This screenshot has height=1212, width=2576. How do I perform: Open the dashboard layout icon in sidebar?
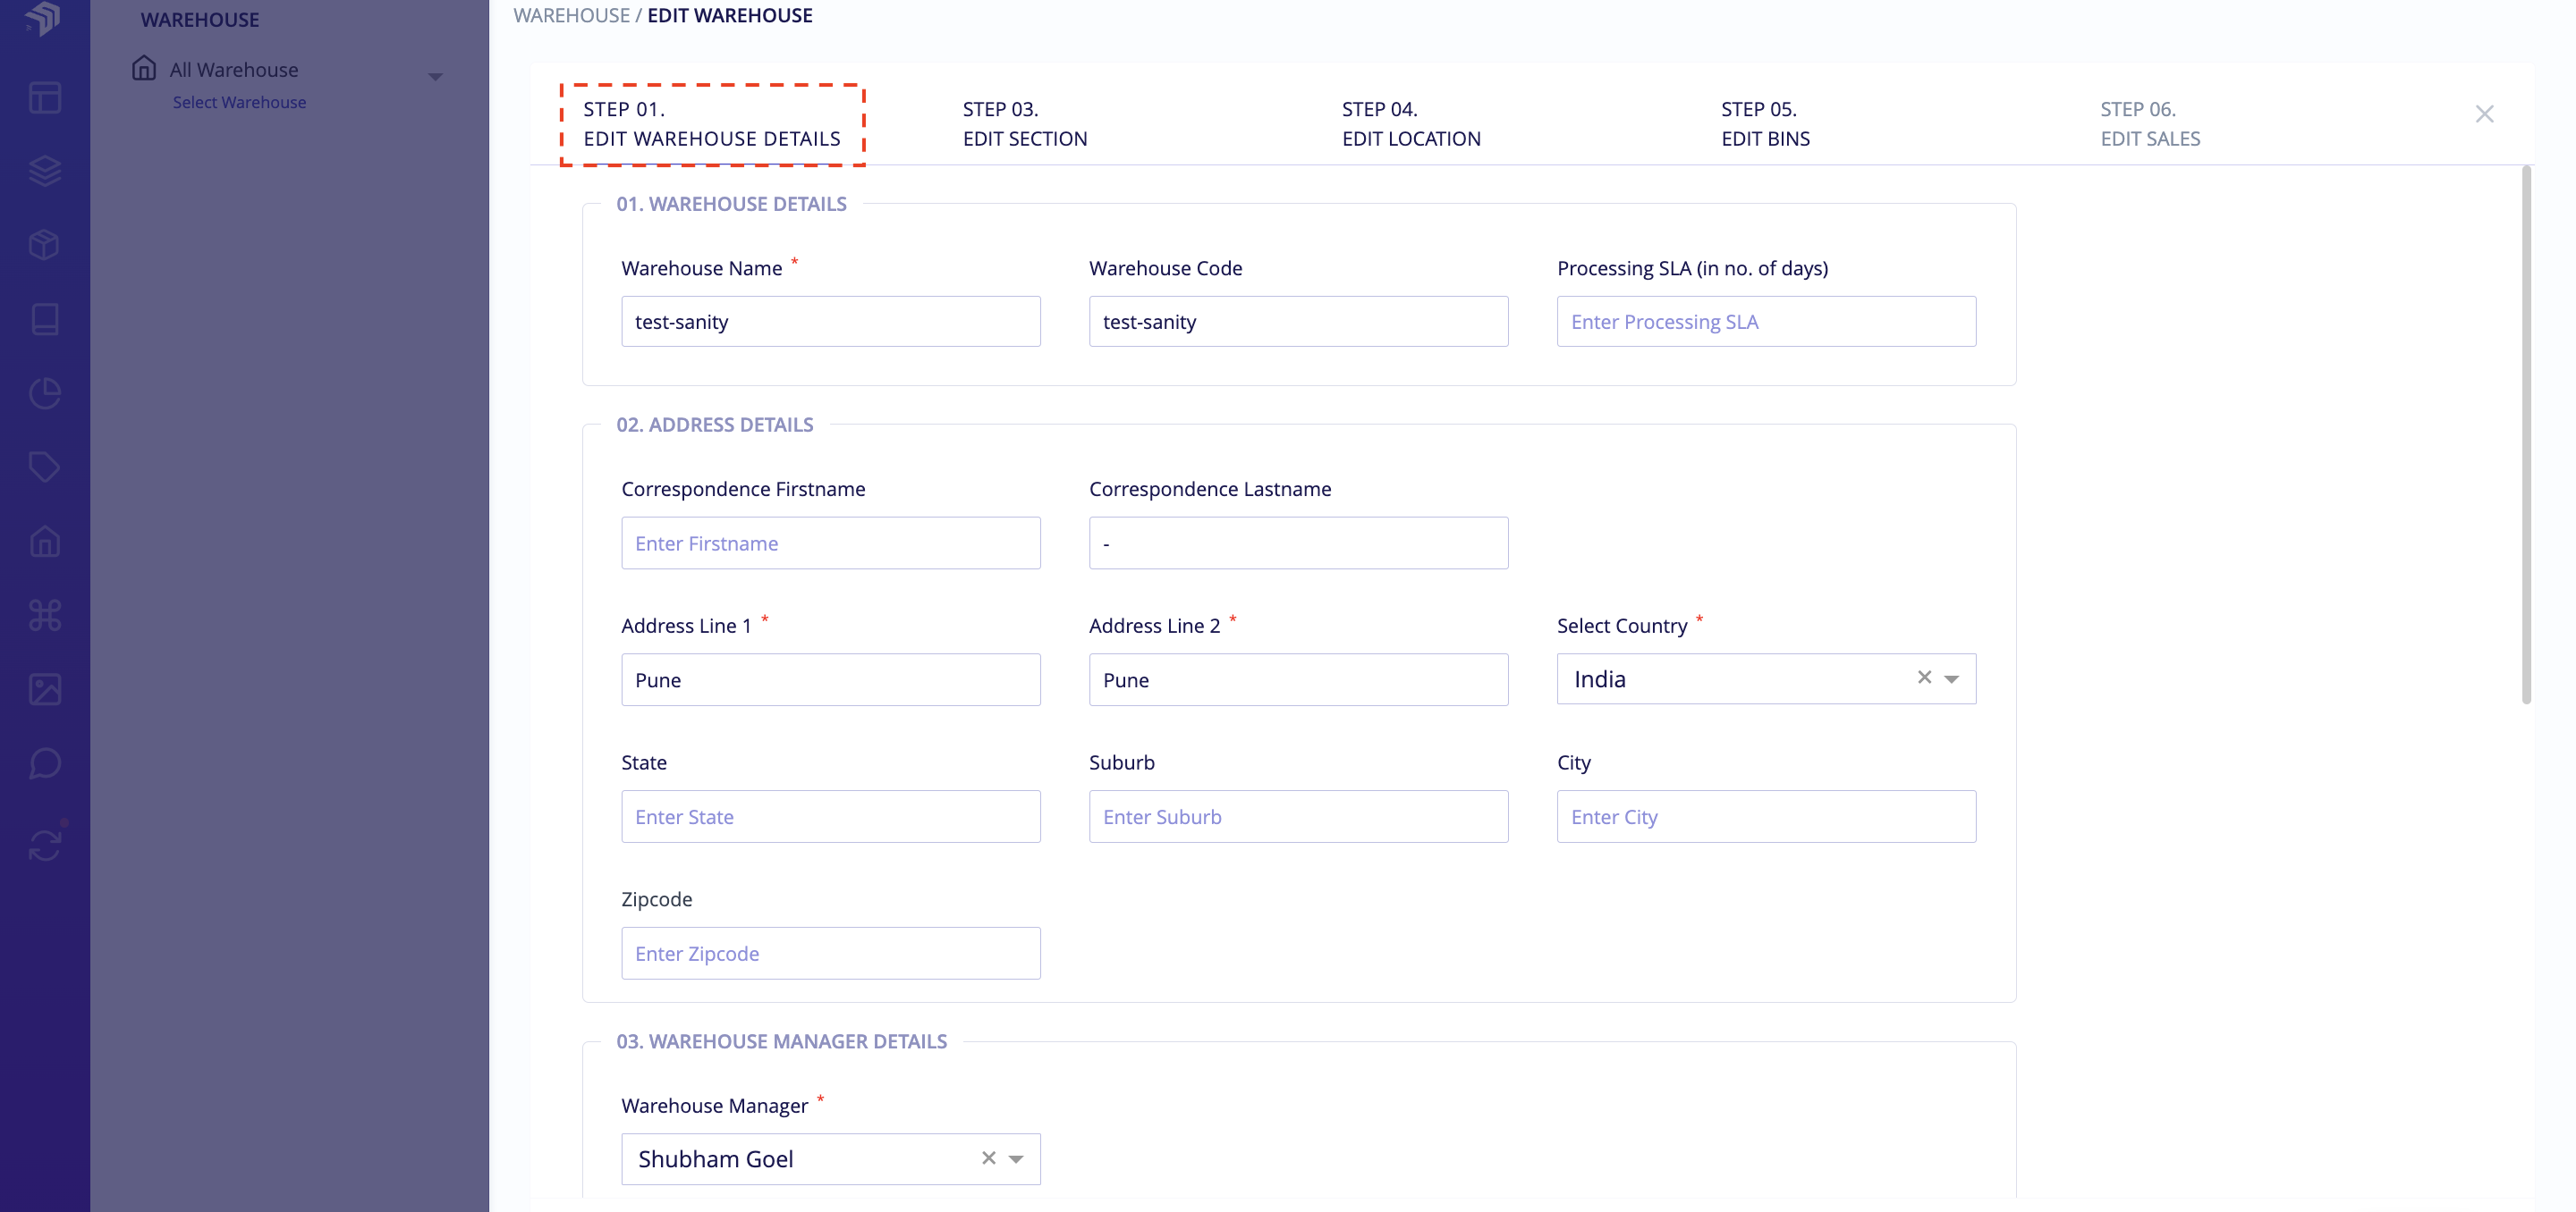(45, 97)
